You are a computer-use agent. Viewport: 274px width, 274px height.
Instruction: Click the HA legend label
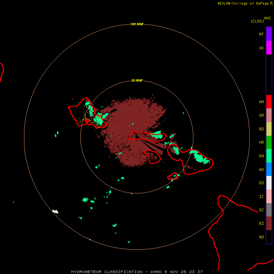coord(262,102)
